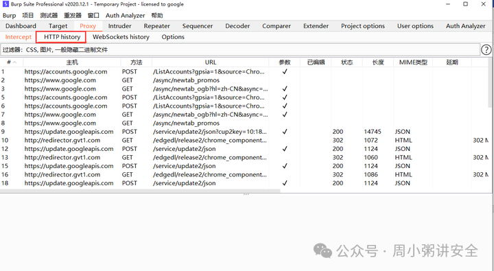Screen dimensions: 494x271
Task: Switch to the Intruder tab
Action: click(119, 26)
